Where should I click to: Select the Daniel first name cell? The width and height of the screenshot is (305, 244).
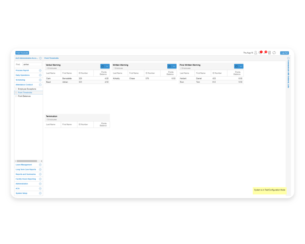click(199, 78)
